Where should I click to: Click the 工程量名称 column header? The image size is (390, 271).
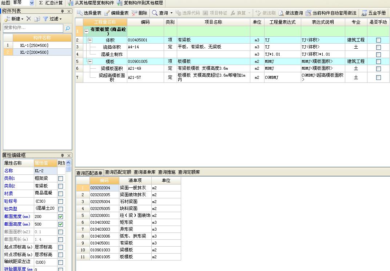pos(105,22)
